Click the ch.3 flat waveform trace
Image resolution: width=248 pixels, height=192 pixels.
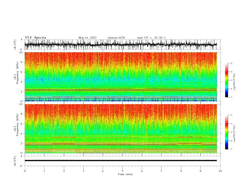[x=121, y=161]
